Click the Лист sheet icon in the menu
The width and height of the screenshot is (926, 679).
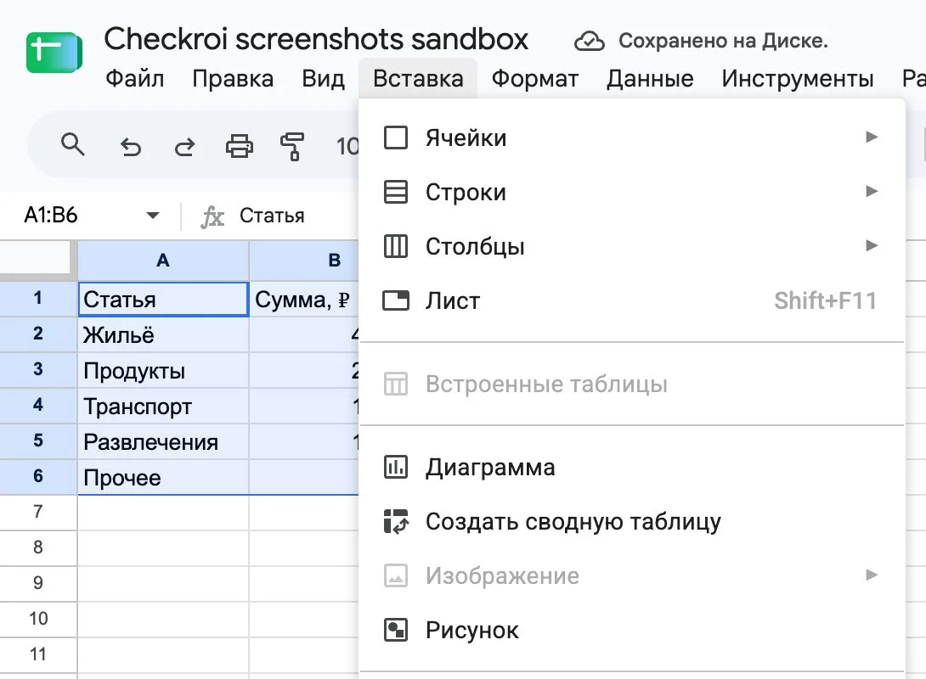396,300
